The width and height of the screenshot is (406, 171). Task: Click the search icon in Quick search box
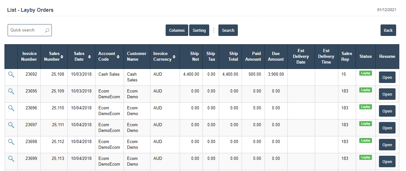(x=47, y=31)
